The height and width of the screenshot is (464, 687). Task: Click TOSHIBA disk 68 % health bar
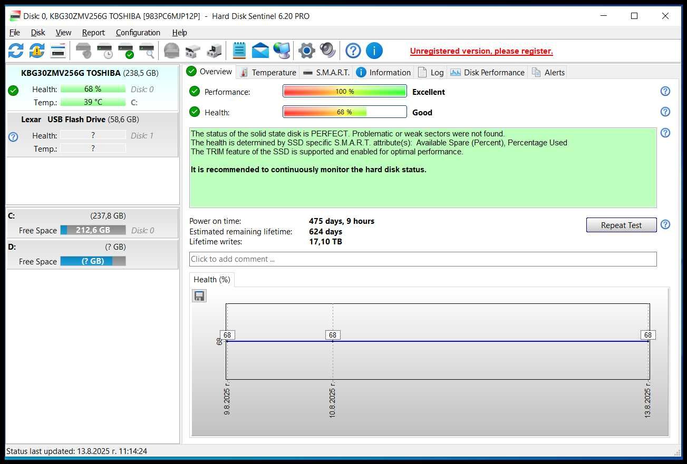pyautogui.click(x=93, y=89)
